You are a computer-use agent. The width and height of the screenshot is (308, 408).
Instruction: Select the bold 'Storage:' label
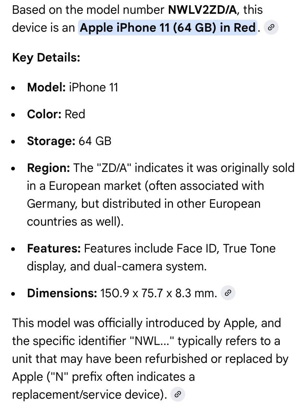click(x=51, y=141)
